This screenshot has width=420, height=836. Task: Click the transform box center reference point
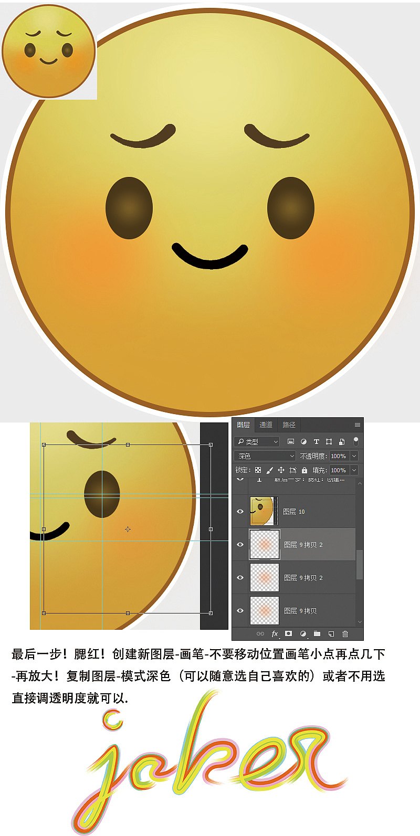(128, 529)
